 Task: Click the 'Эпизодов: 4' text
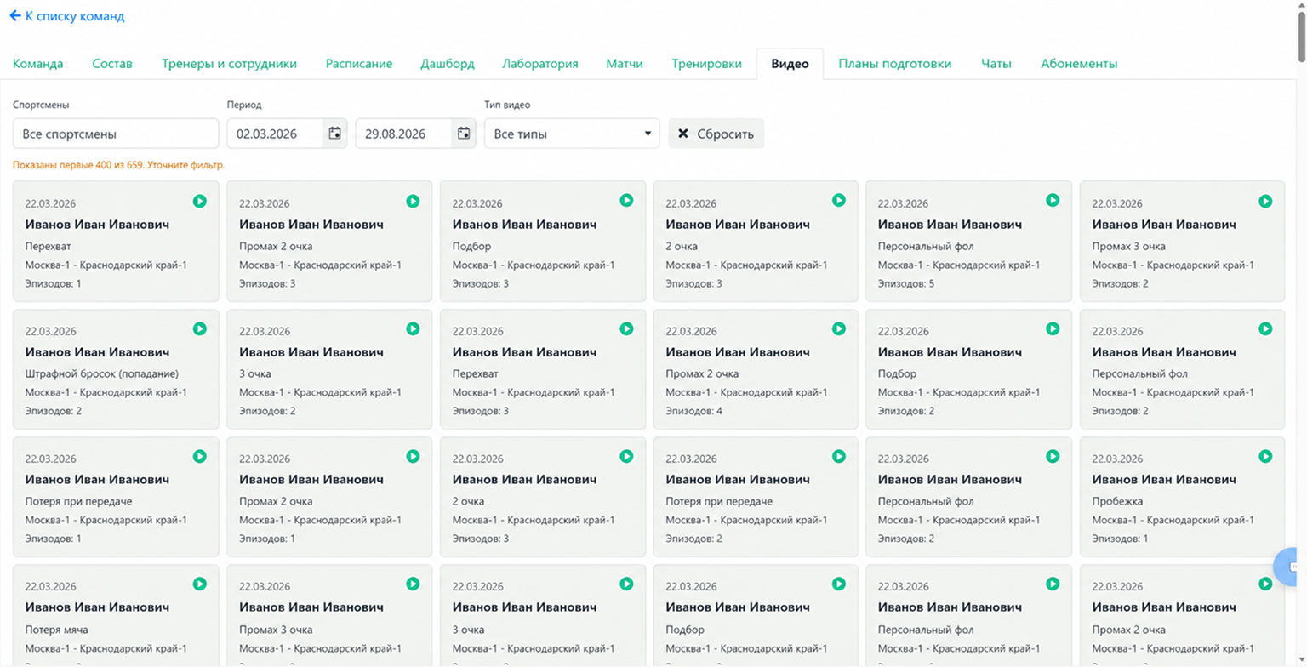coord(693,411)
